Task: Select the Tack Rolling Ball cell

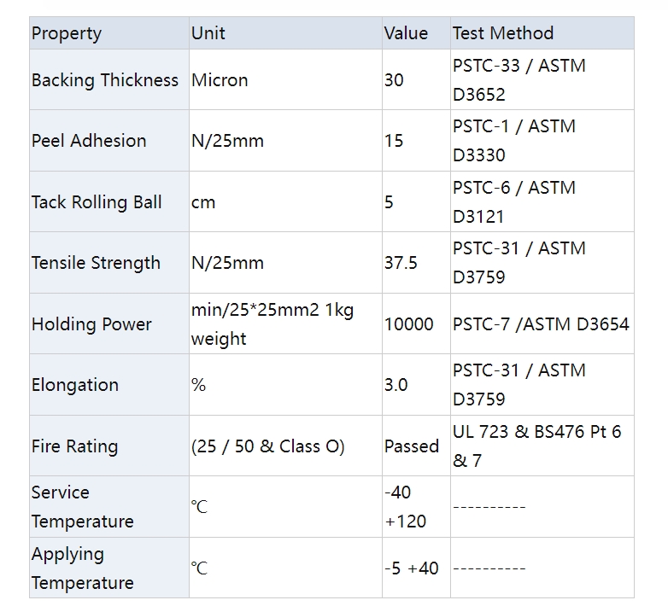Action: pyautogui.click(x=97, y=202)
